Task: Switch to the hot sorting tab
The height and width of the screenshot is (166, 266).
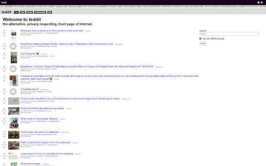Action: click(16, 12)
